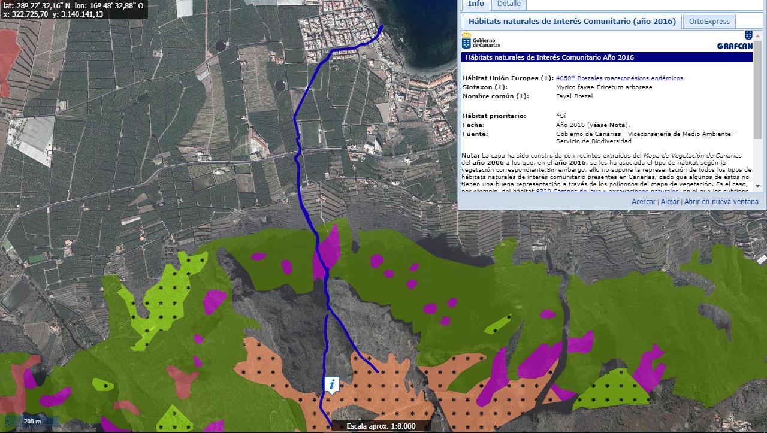
Task: Click the 200 m scale bar
Action: [32, 421]
